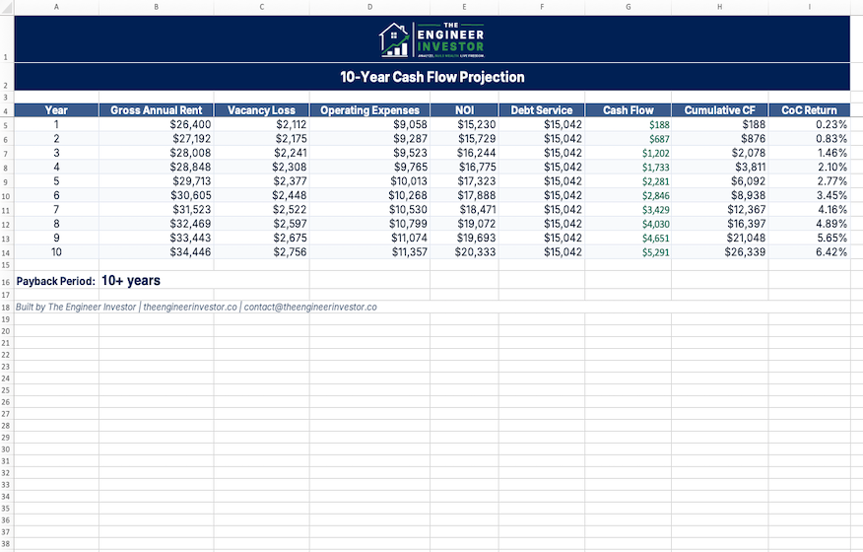This screenshot has height=552, width=863.
Task: Click the Built by The Engineer Investor footer
Action: pyautogui.click(x=196, y=307)
